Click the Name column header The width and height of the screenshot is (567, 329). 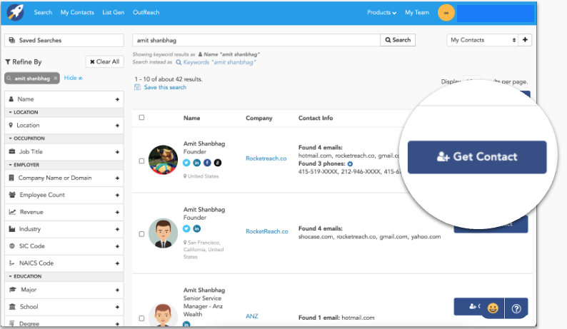pyautogui.click(x=191, y=118)
